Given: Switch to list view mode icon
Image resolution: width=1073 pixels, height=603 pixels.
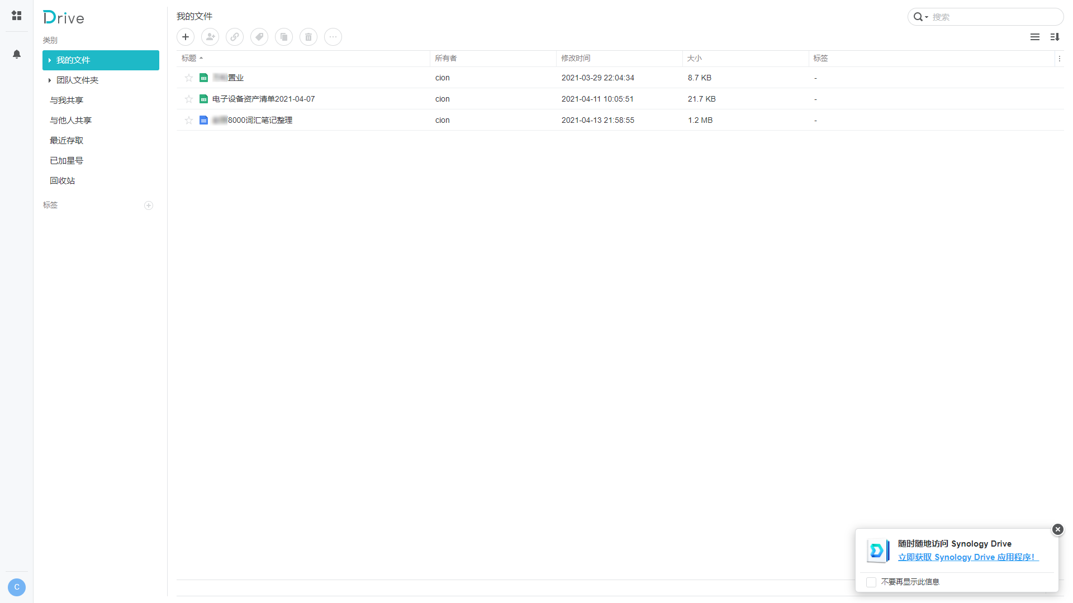Looking at the screenshot, I should pos(1035,37).
